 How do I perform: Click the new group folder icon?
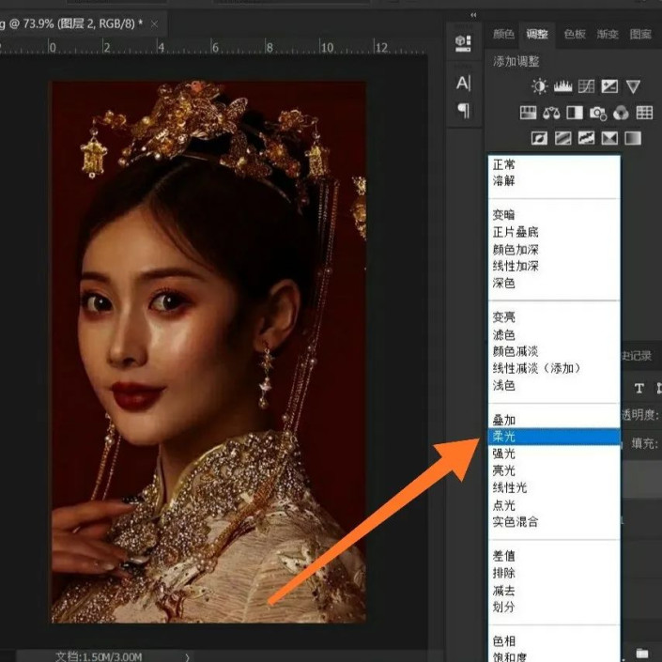coord(641,654)
